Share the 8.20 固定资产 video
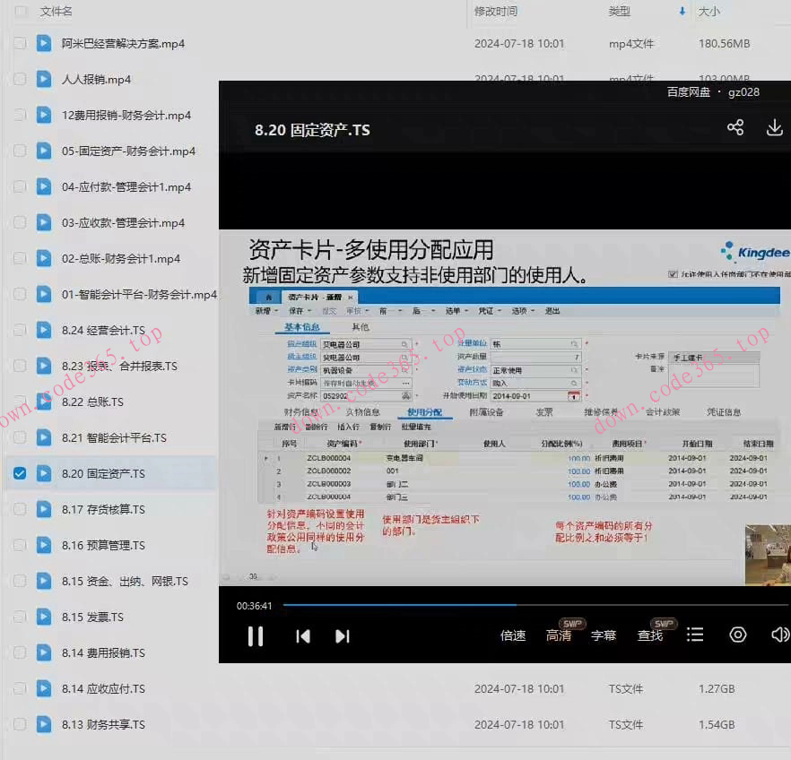 tap(735, 127)
